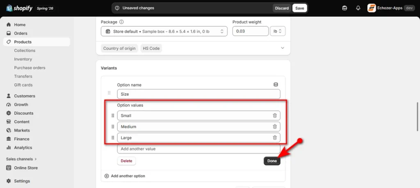420x188 pixels.
Task: Click the HS Code tag
Action: tap(151, 48)
